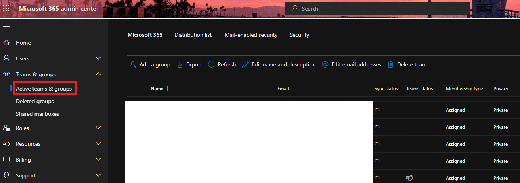The width and height of the screenshot is (520, 183).
Task: Go to Home in the sidebar
Action: point(23,43)
